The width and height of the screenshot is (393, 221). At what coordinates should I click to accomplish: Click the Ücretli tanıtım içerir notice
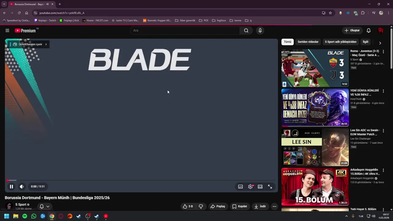(x=30, y=44)
